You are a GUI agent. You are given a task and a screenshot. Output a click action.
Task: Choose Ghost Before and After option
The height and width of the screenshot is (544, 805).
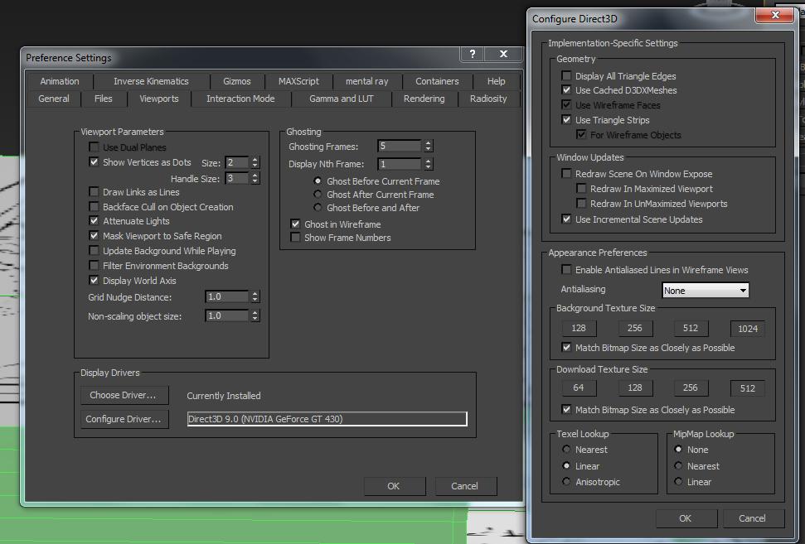318,208
